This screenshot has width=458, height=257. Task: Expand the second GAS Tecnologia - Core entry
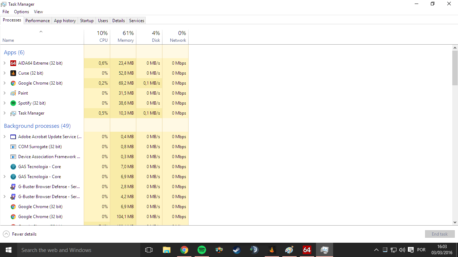[x=5, y=177]
